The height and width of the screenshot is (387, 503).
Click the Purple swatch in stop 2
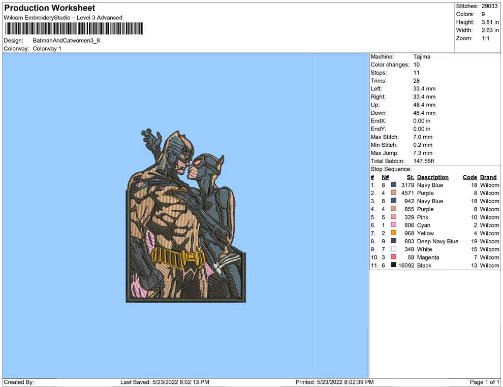(394, 192)
